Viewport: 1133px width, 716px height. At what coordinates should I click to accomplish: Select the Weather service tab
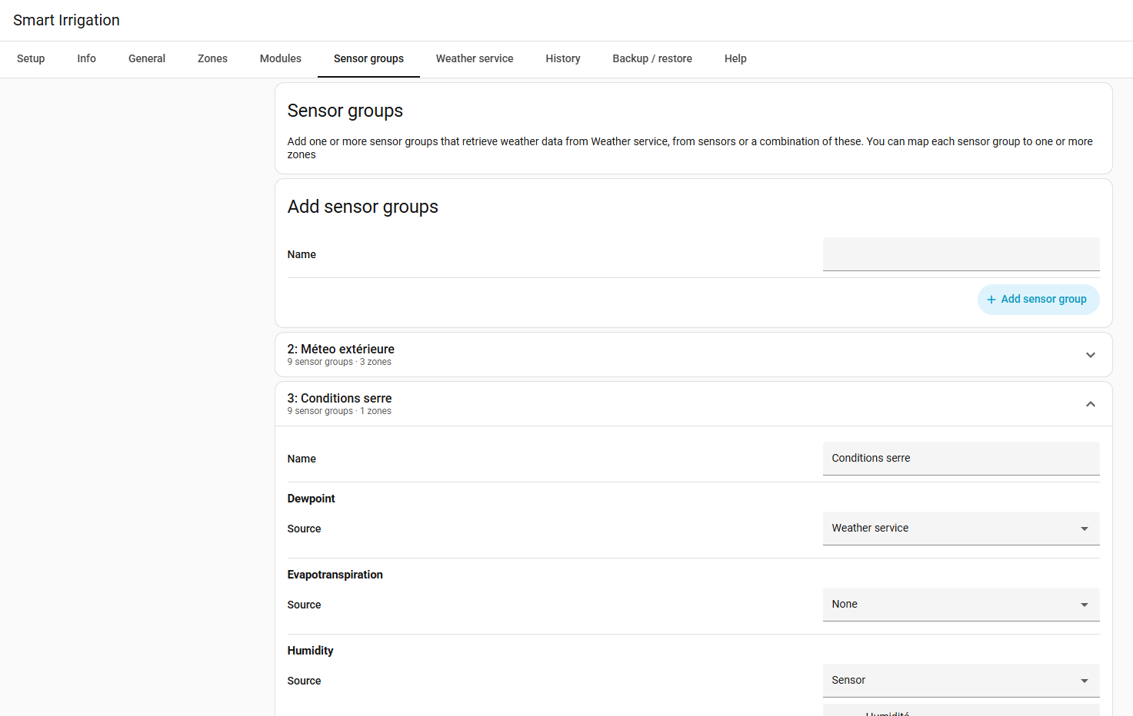pos(475,59)
